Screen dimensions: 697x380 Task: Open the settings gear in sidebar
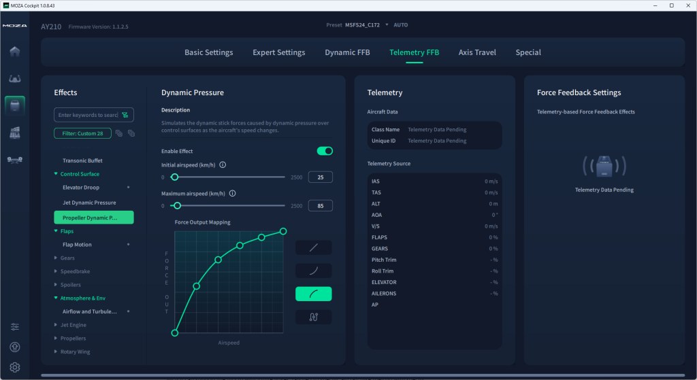pyautogui.click(x=15, y=368)
